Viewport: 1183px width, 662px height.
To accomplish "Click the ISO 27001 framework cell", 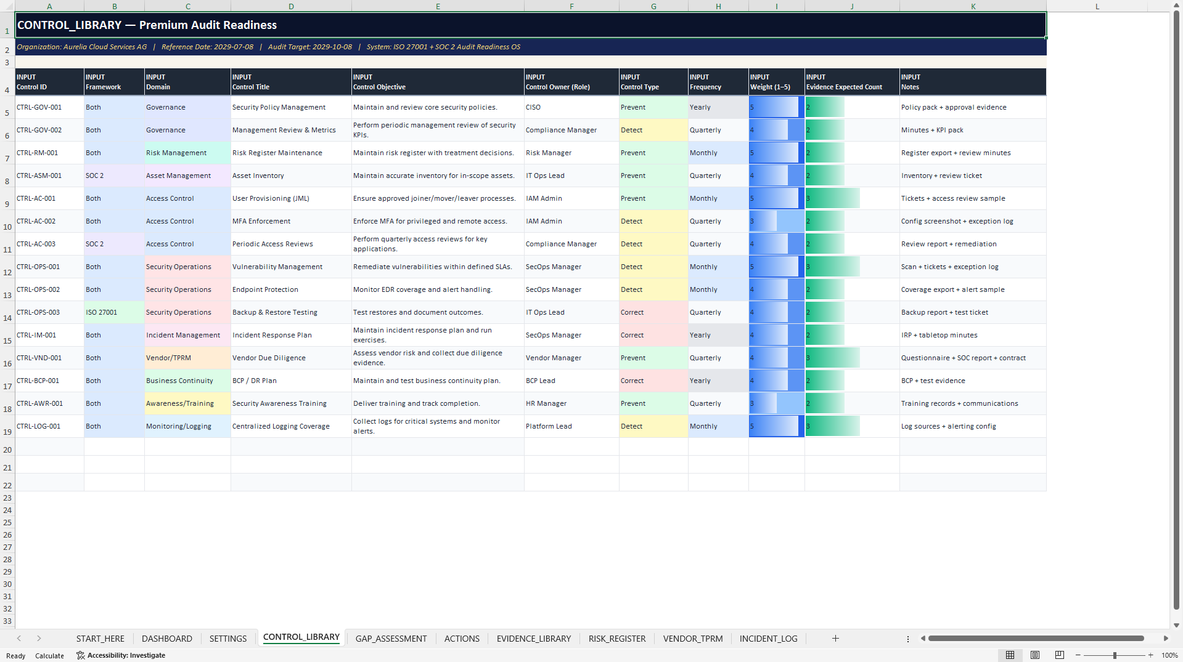I will (x=114, y=312).
